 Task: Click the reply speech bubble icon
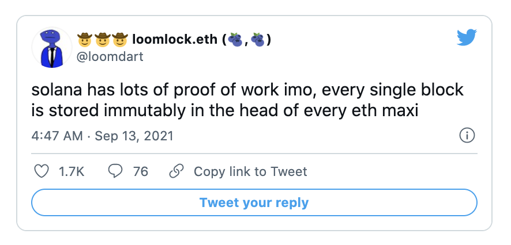[115, 171]
